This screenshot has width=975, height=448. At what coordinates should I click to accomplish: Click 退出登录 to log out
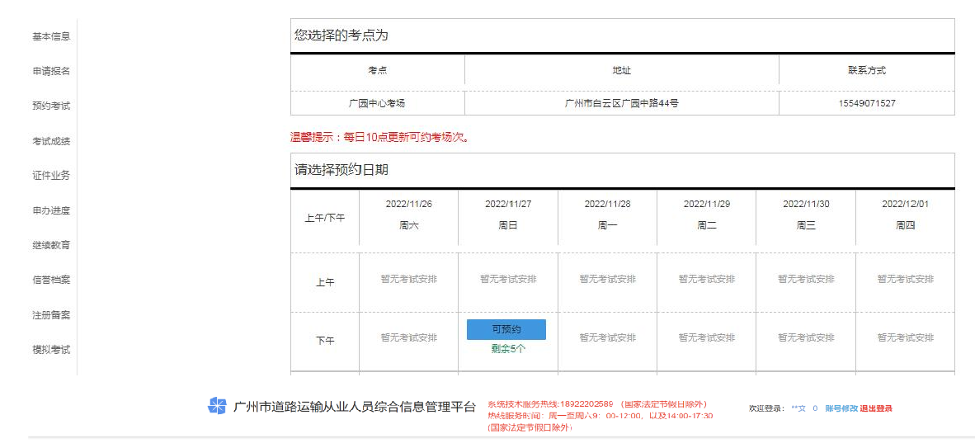click(876, 408)
